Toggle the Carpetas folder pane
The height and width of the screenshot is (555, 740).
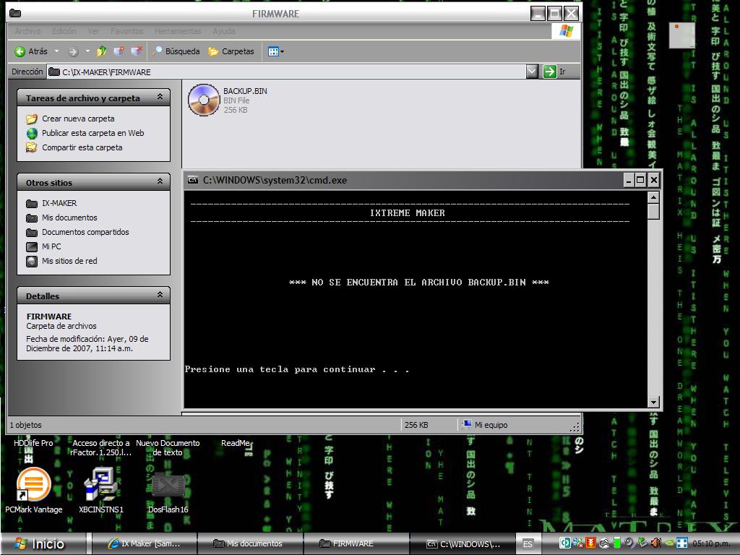[x=231, y=51]
